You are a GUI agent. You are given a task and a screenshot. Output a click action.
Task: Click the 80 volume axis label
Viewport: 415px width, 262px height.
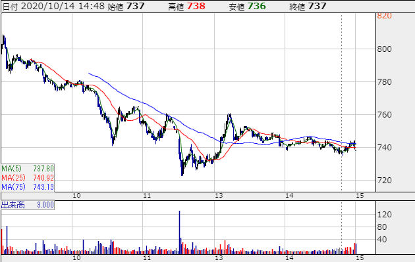382,227
